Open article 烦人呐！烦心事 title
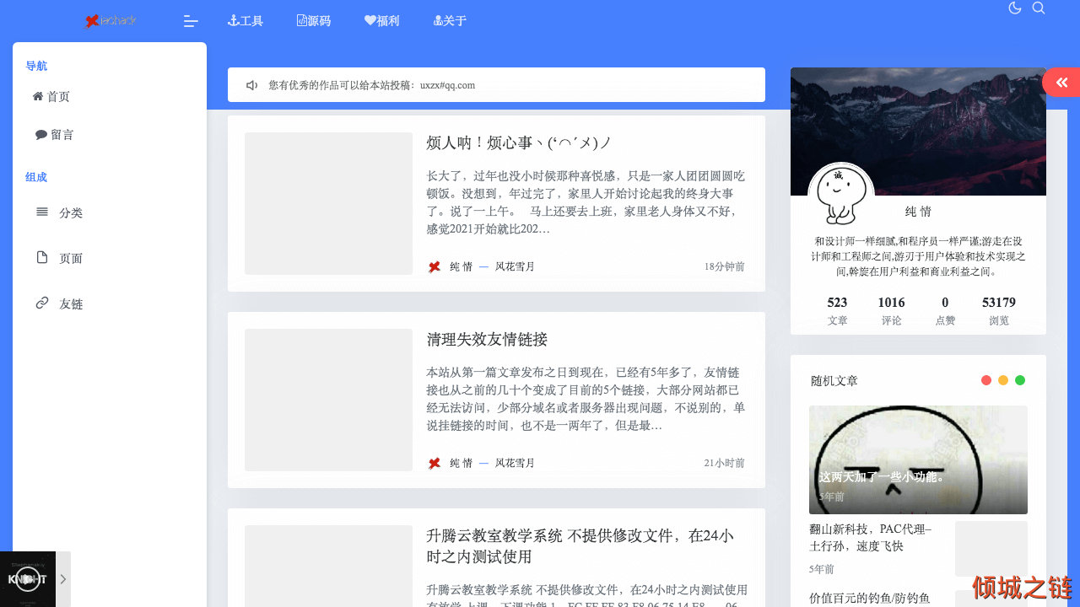1080x607 pixels. (x=519, y=143)
